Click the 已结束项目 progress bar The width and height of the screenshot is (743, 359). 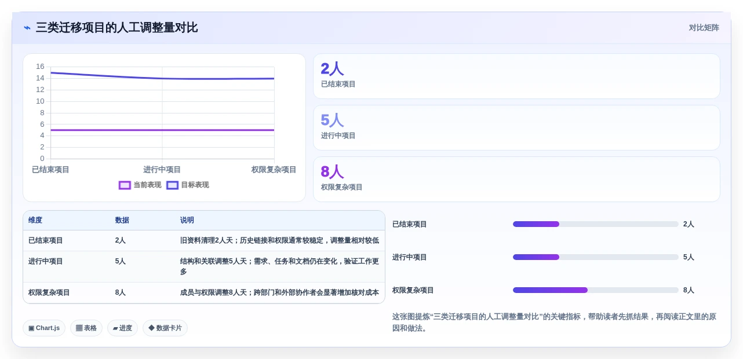point(595,224)
